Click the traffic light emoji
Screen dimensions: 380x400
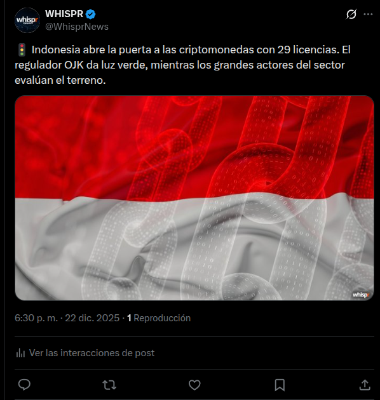pos(22,50)
